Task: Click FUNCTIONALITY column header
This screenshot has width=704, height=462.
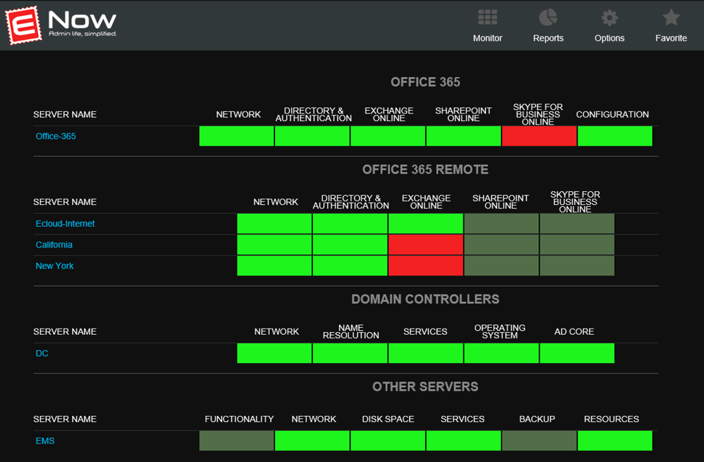Action: click(x=239, y=419)
